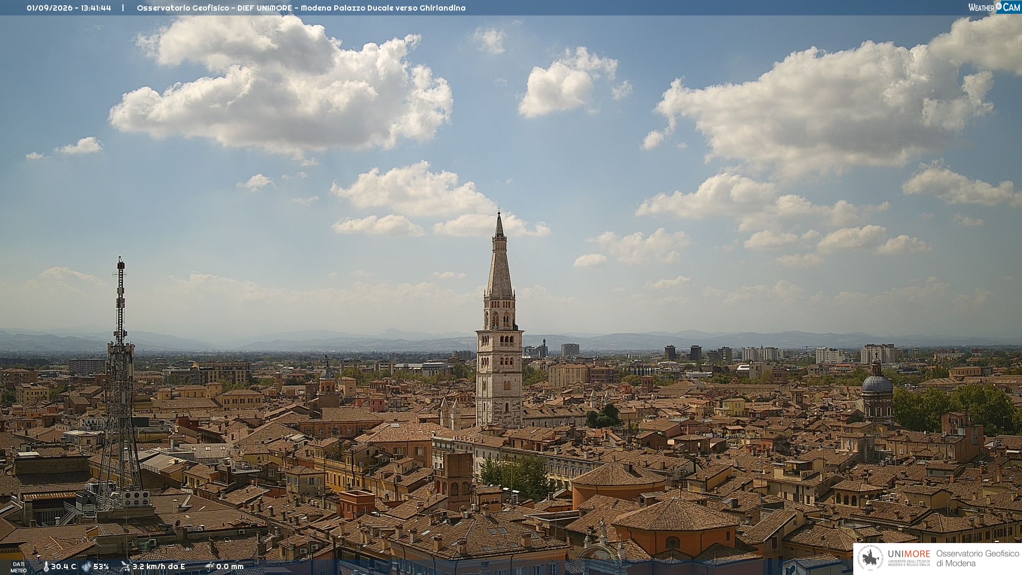The height and width of the screenshot is (575, 1022).
Task: Click the telecommunications antenna tower
Action: (121, 383)
